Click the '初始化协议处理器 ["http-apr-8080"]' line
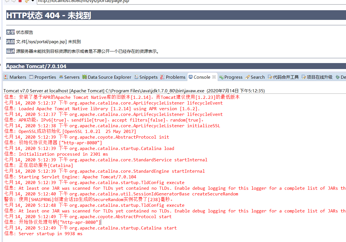346x242 pixels. pyautogui.click(x=53, y=143)
